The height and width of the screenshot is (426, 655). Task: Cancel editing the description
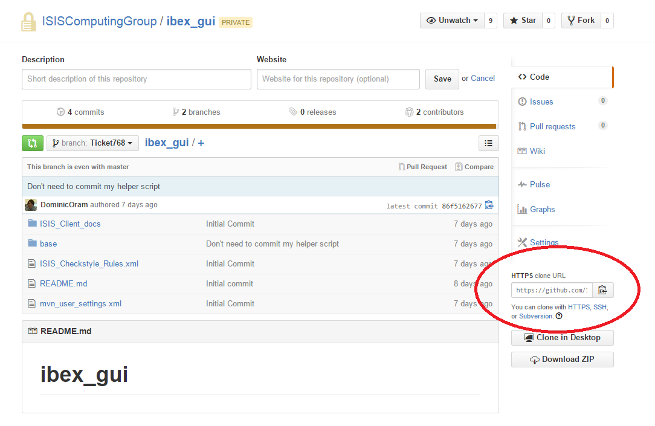tap(482, 78)
